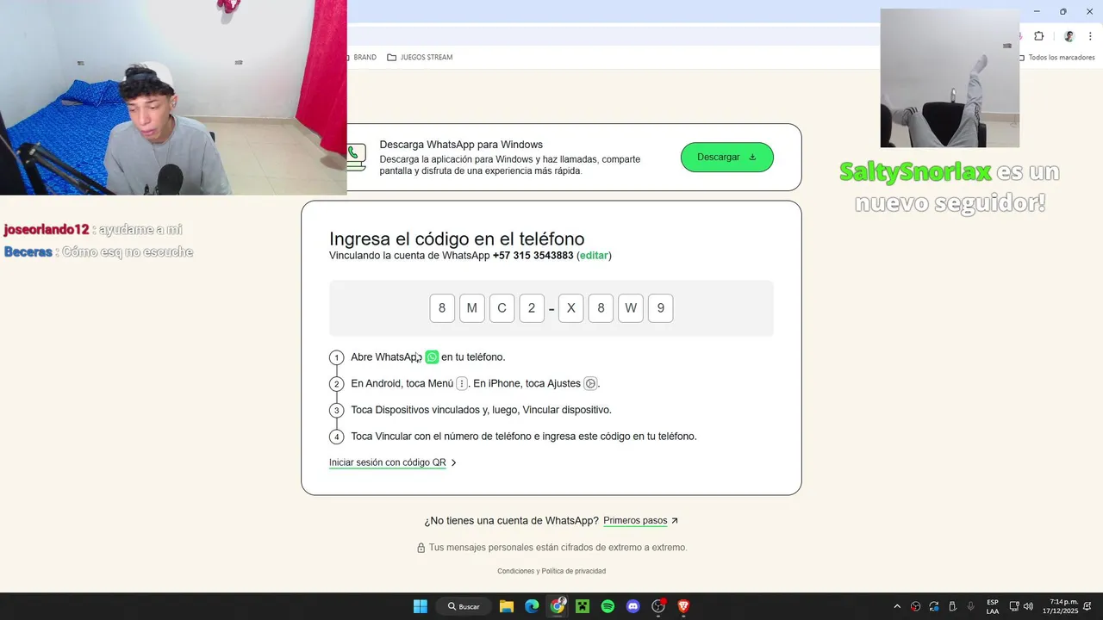Click the Chrome icon in the taskbar
The image size is (1103, 620).
pos(558,606)
